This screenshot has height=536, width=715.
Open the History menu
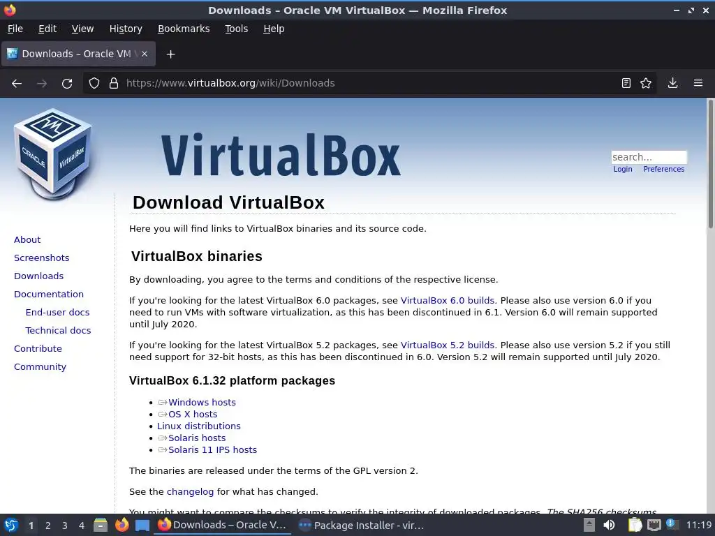[126, 29]
